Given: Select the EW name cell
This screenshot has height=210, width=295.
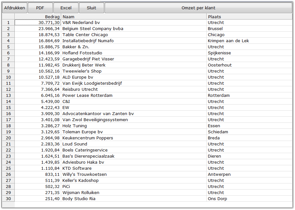Looking at the screenshot, I should [x=134, y=107].
